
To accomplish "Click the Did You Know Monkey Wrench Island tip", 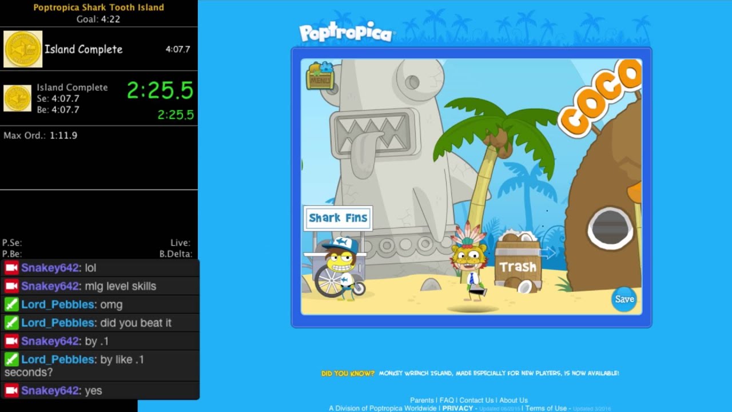I will 470,373.
